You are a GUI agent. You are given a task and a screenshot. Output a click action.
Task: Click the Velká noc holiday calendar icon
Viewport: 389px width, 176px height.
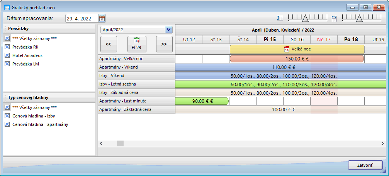click(x=287, y=49)
